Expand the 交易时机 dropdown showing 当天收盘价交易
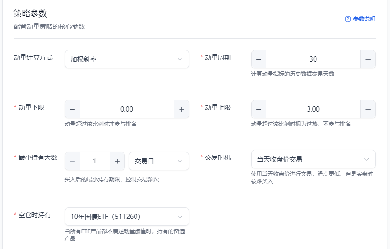The height and width of the screenshot is (249, 390). [x=313, y=159]
